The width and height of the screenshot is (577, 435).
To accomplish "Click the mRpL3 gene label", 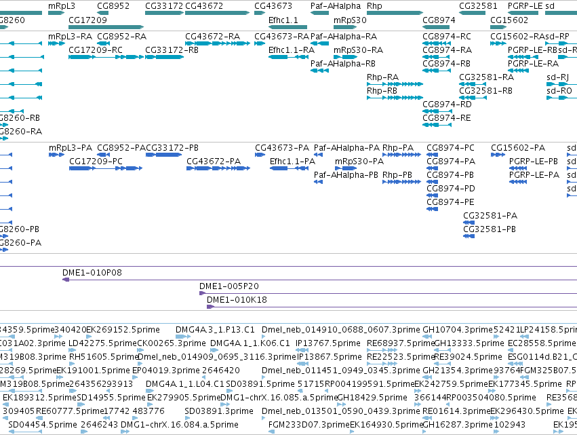I will [x=62, y=6].
